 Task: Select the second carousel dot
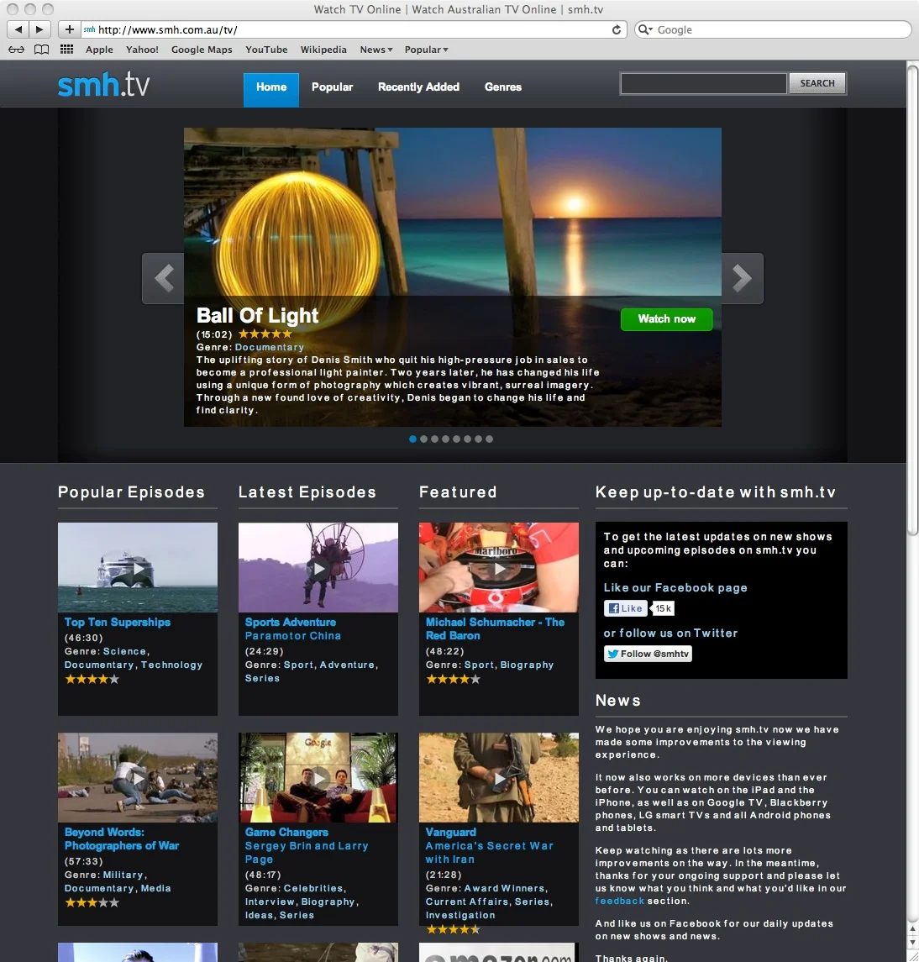pos(424,439)
